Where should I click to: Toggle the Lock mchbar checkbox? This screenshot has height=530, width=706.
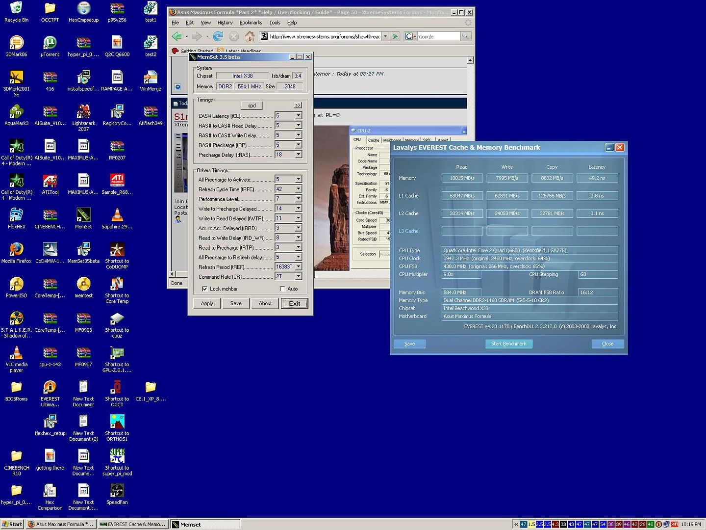(x=204, y=289)
